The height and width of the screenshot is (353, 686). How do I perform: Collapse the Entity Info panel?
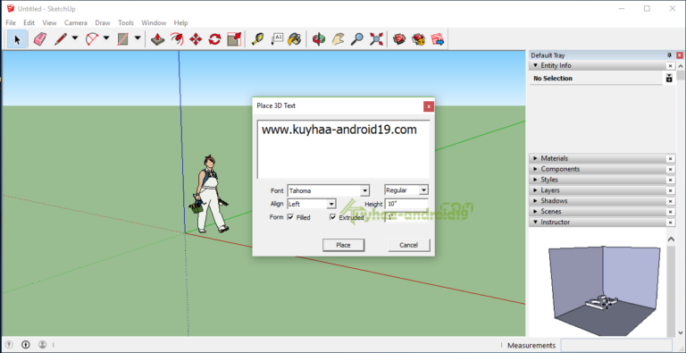535,66
